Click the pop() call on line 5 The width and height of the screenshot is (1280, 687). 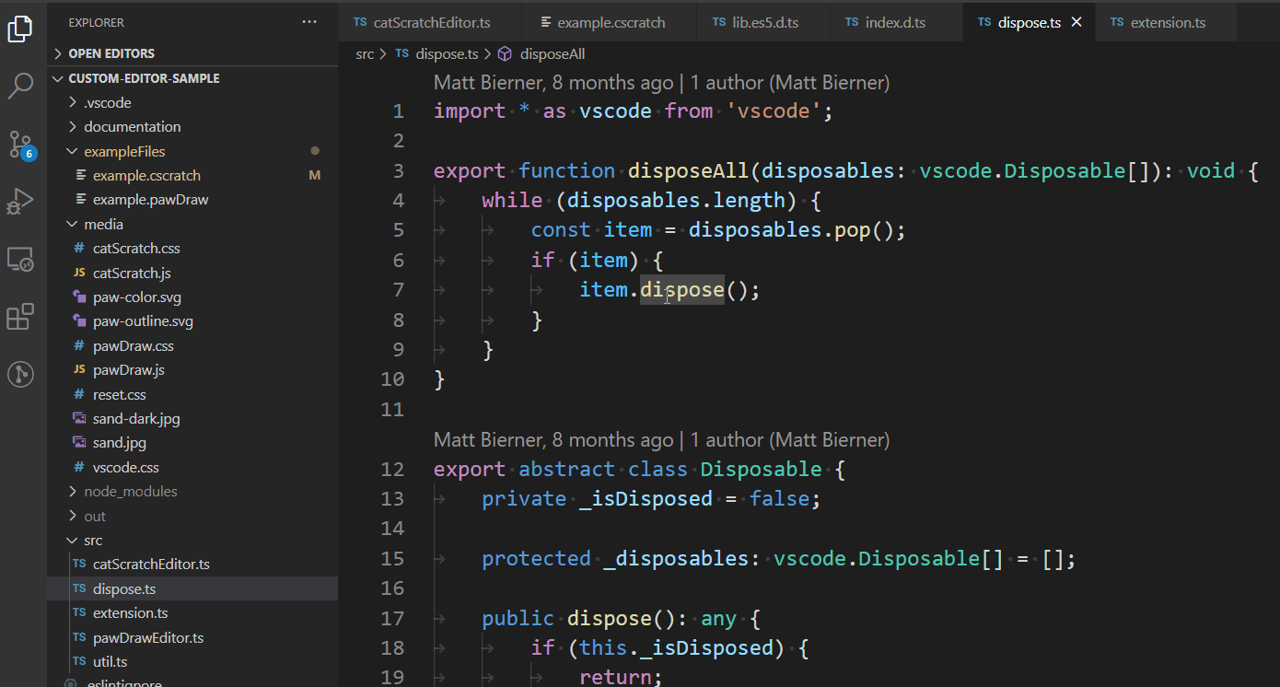863,230
